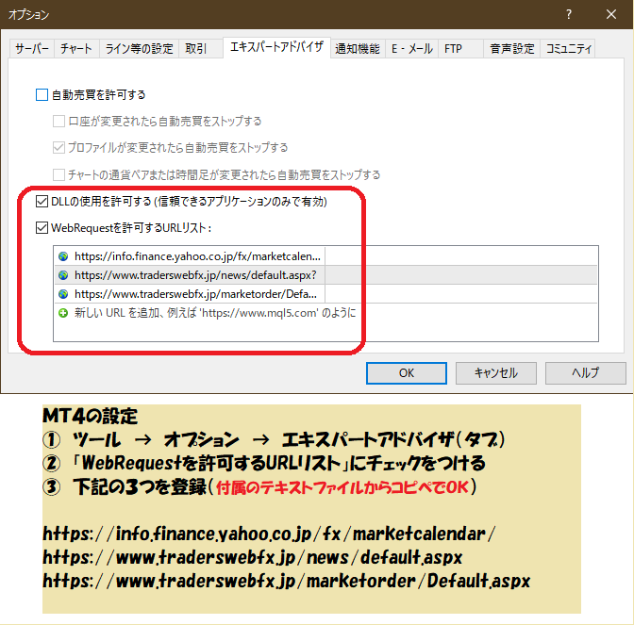634x625 pixels.
Task: Click the green plus icon to add a URL
Action: [63, 313]
